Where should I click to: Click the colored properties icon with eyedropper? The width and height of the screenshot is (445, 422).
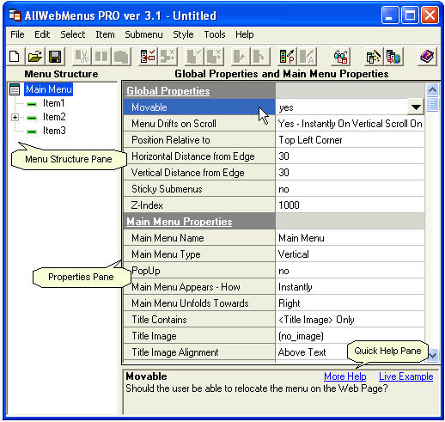coord(287,56)
